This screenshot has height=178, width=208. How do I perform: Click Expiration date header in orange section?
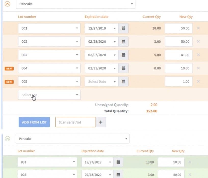point(97,17)
